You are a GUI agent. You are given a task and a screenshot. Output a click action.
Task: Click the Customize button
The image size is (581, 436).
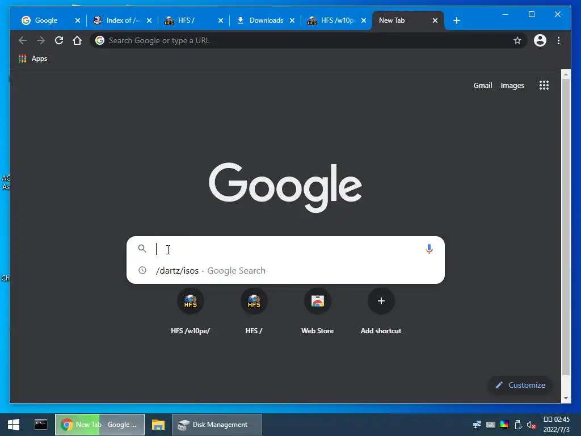pyautogui.click(x=520, y=385)
